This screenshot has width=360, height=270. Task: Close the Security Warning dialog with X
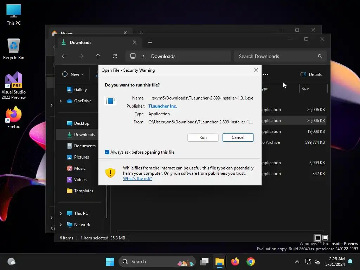[x=256, y=70]
